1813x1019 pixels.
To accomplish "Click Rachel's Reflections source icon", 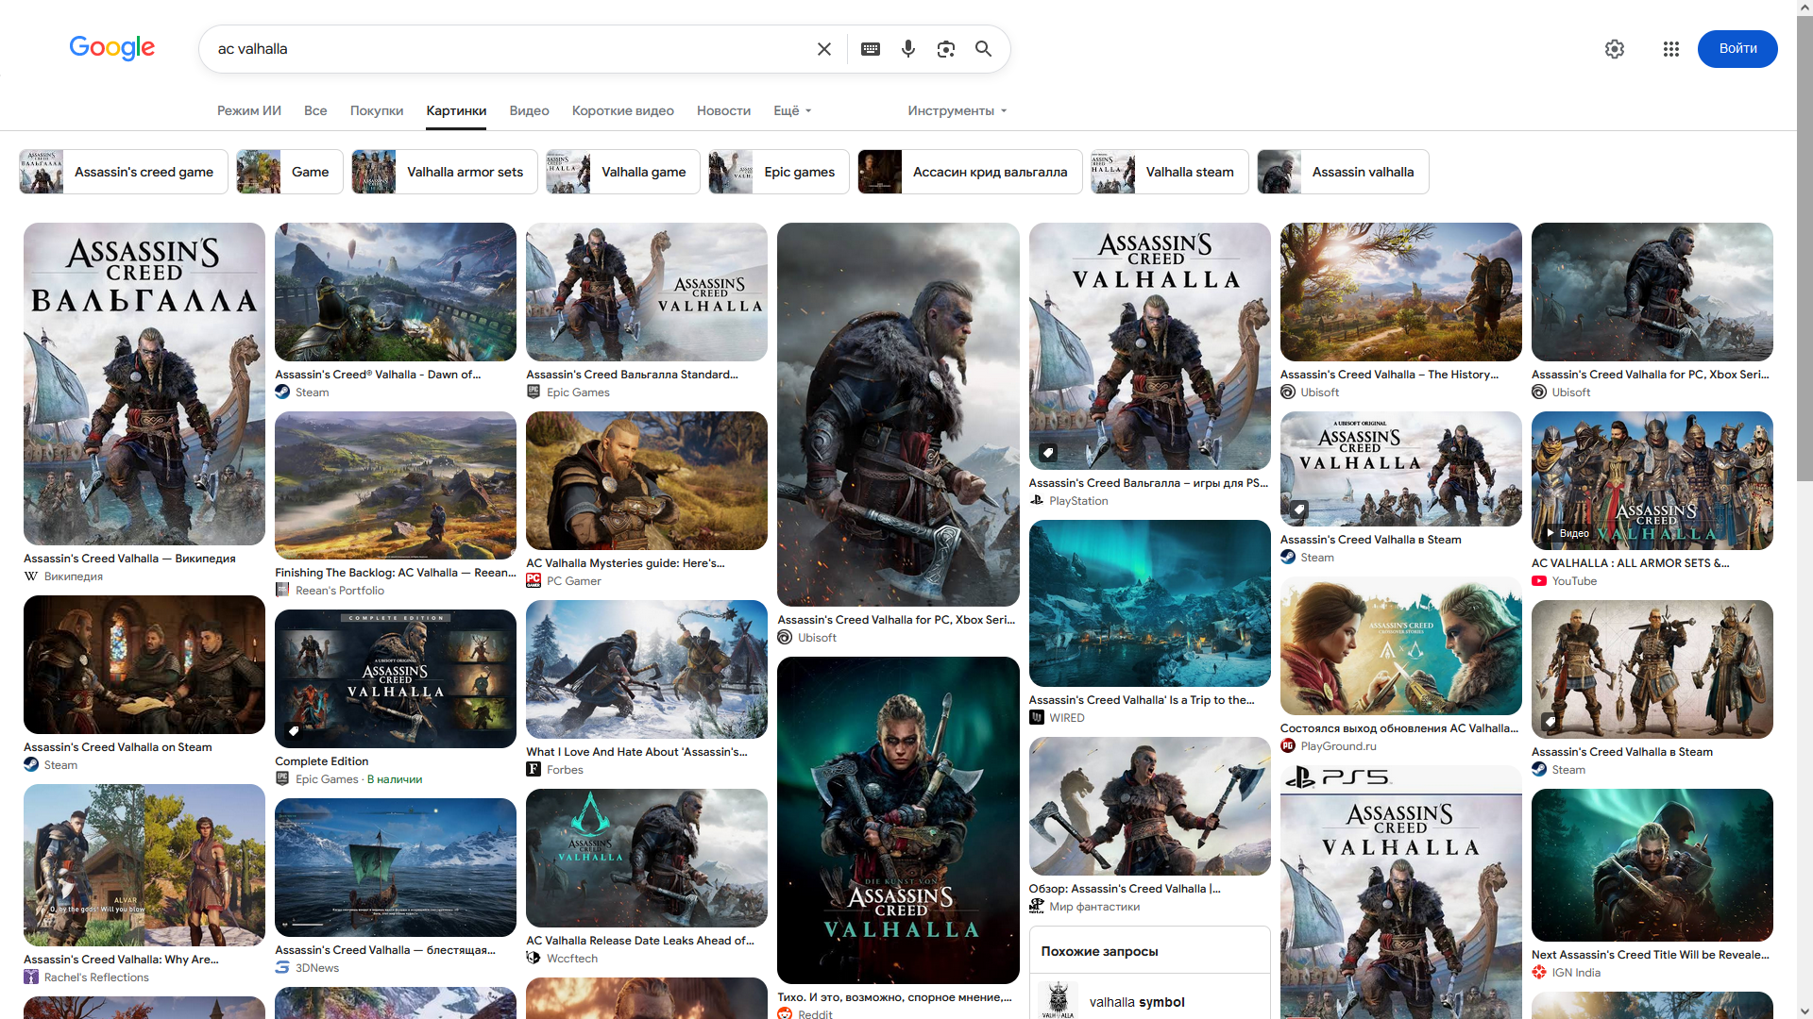I will pos(31,977).
